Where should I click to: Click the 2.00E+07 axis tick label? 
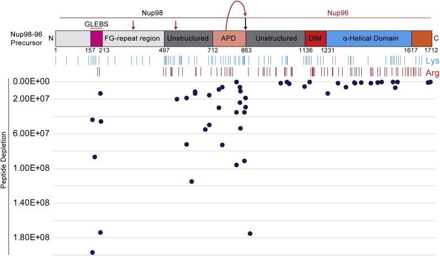click(31, 98)
